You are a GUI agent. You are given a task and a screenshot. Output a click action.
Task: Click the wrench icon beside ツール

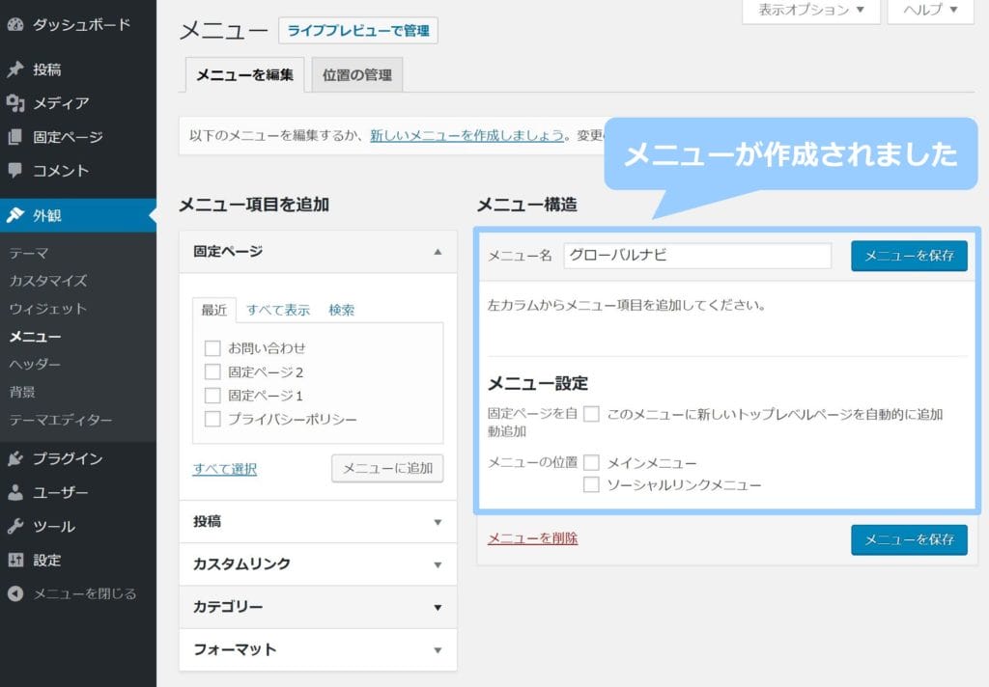15,526
